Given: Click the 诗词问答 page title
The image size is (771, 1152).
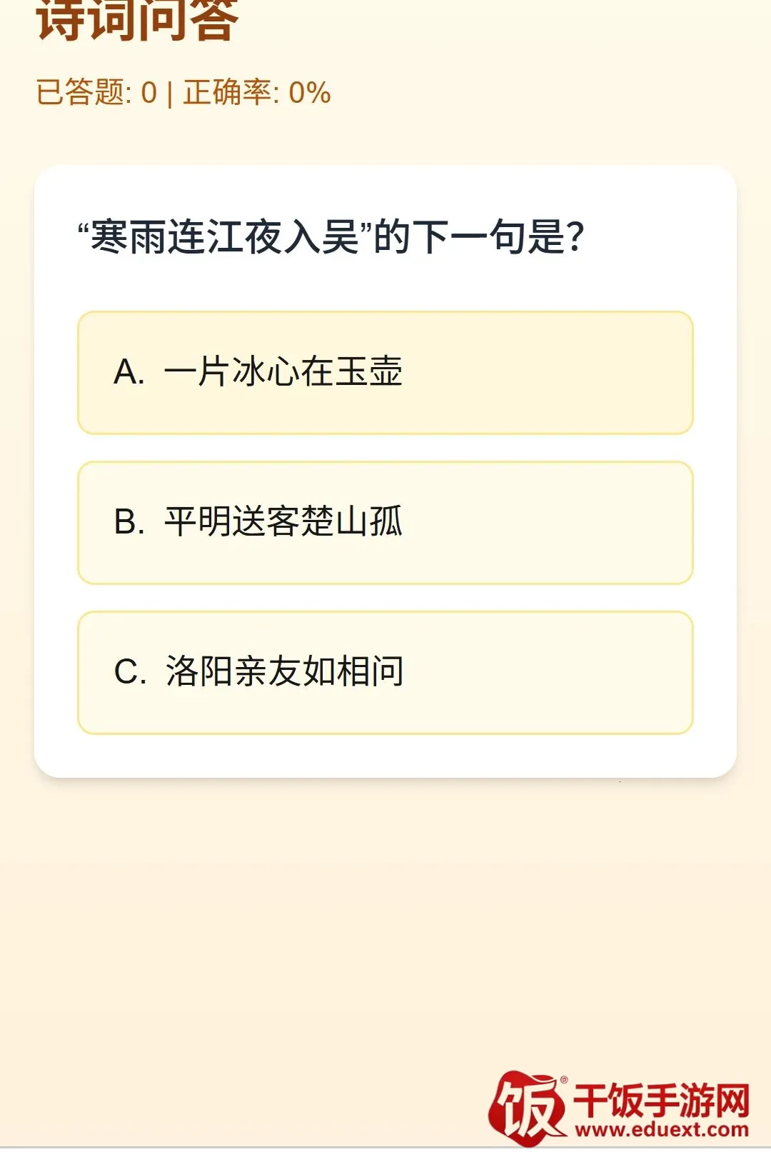Looking at the screenshot, I should [137, 20].
